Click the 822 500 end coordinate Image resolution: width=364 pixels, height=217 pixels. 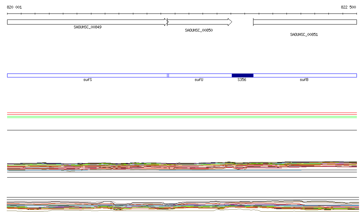348,7
